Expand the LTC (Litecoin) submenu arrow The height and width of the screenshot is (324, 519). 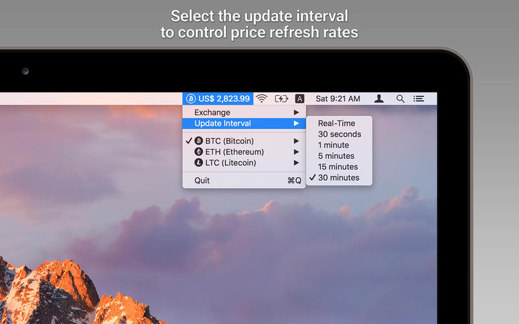(x=296, y=163)
